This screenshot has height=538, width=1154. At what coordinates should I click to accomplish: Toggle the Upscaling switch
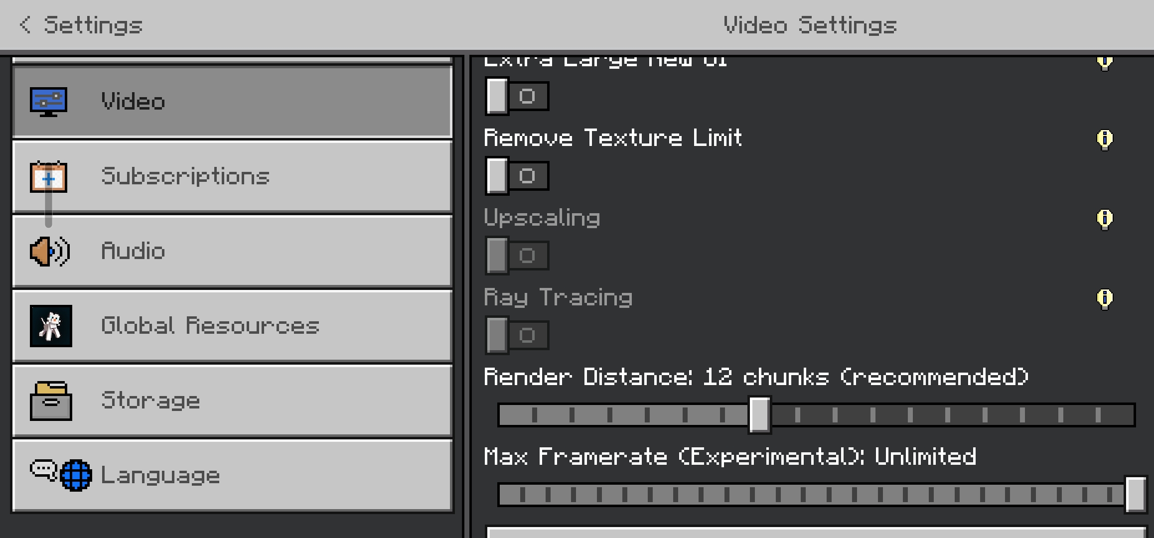point(517,256)
